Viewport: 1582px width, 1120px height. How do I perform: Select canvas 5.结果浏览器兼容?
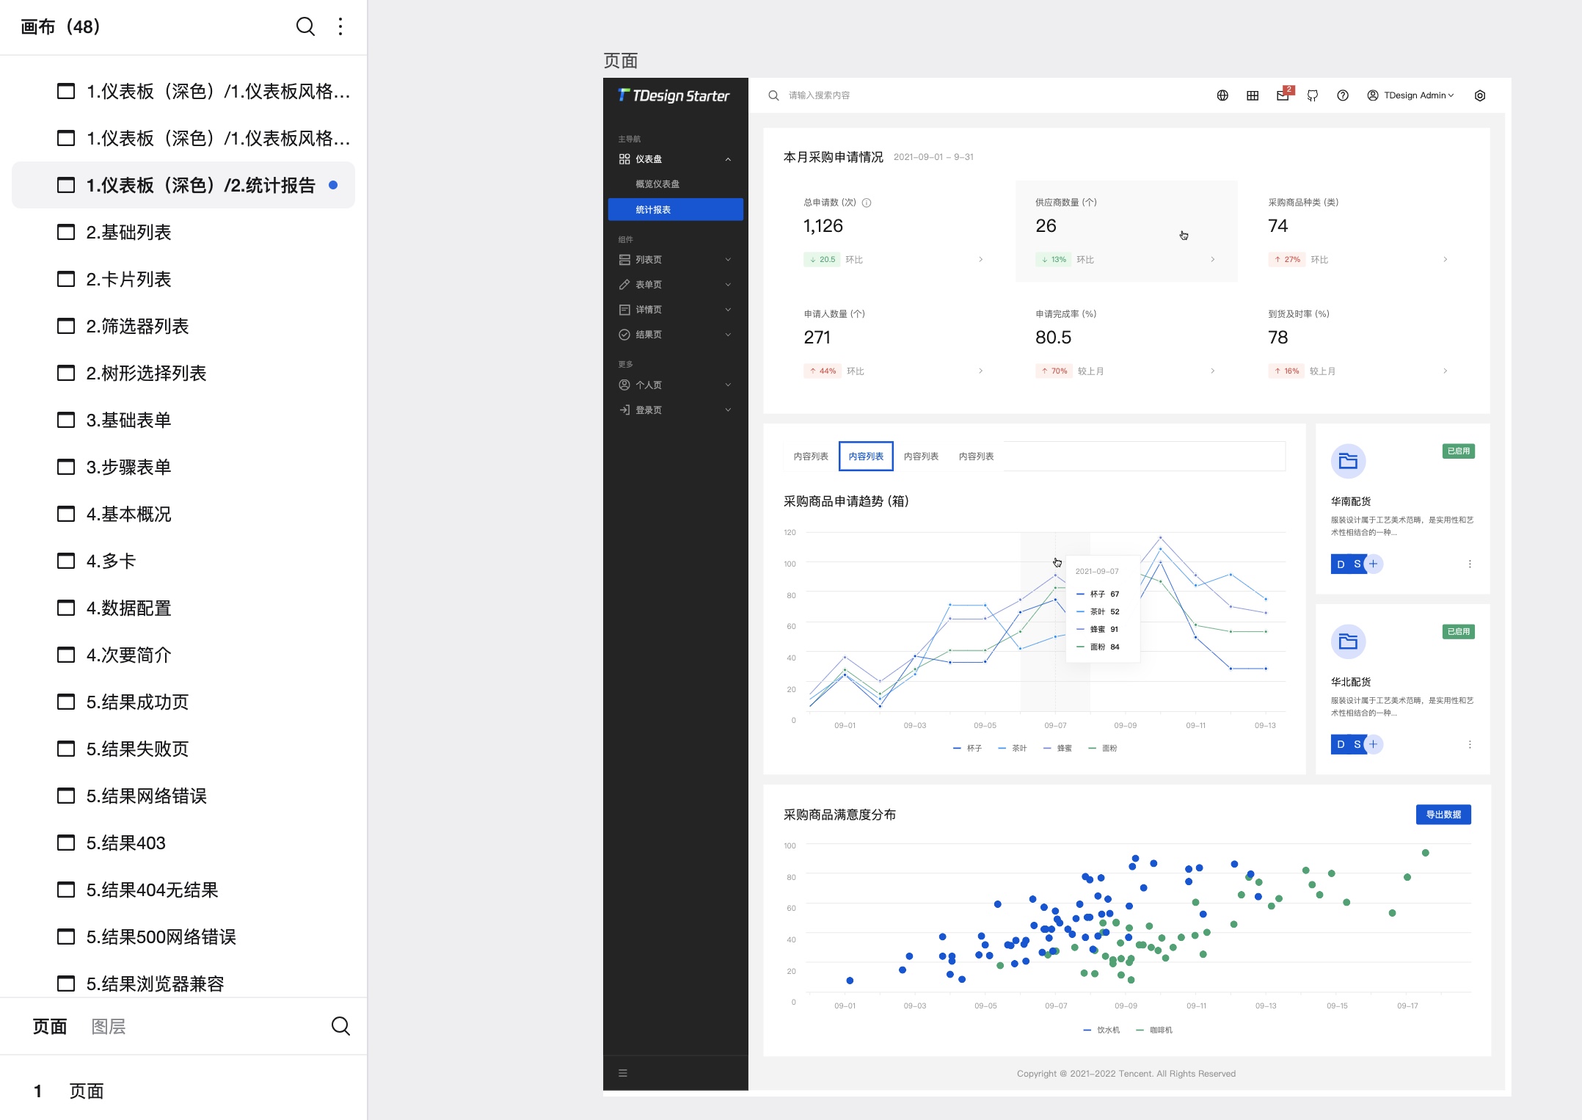183,983
